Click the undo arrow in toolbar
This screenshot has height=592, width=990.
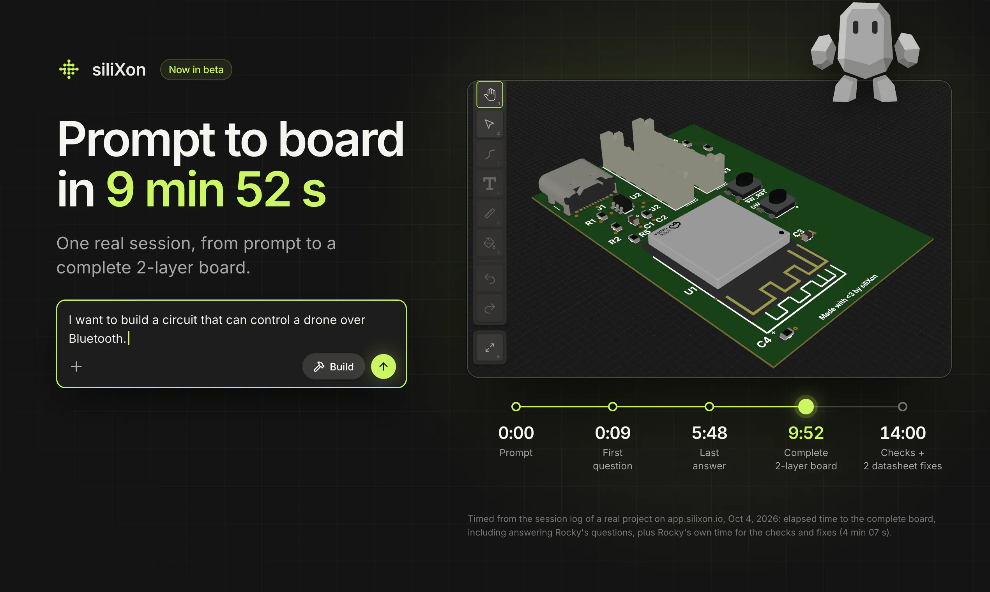click(490, 278)
